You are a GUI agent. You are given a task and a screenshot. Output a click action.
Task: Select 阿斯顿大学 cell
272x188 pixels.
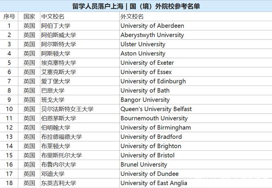[x=80, y=54]
